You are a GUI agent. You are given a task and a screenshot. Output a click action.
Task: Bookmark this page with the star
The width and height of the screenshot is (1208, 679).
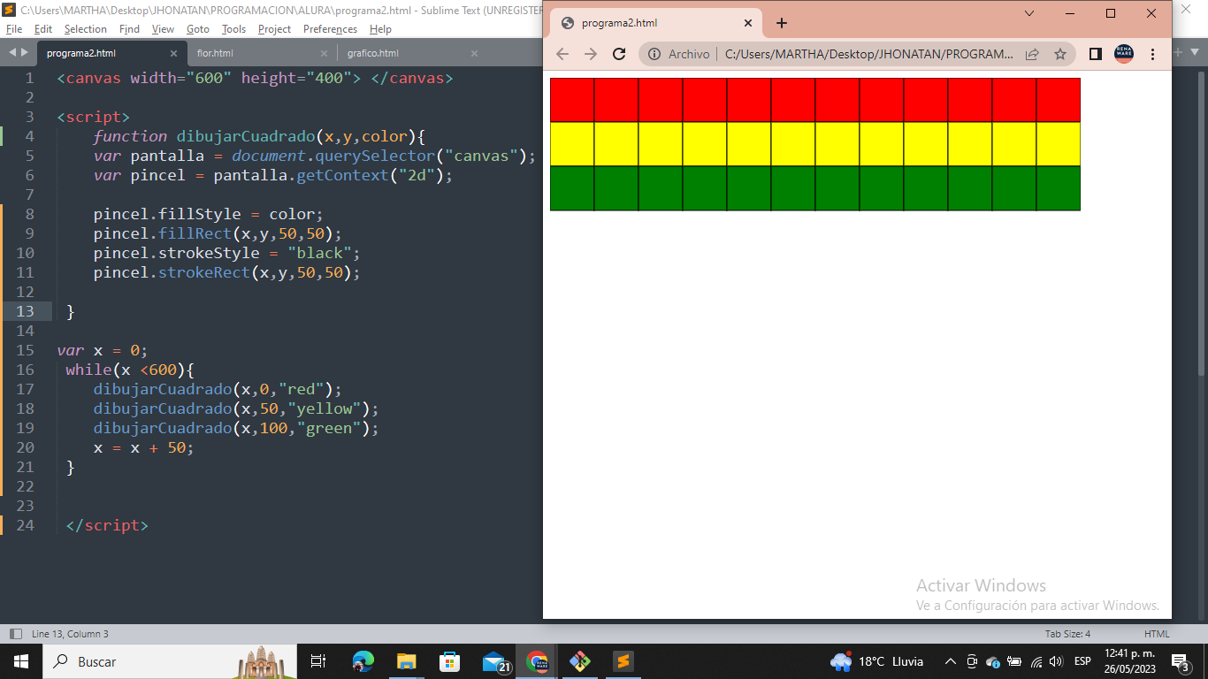[1060, 54]
